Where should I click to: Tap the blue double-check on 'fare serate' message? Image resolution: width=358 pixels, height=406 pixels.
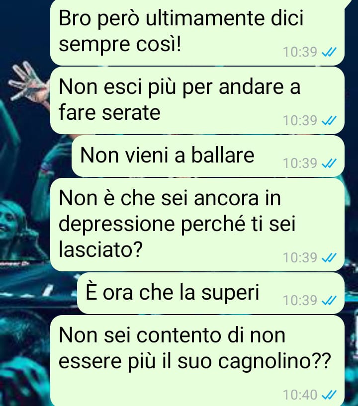click(329, 121)
